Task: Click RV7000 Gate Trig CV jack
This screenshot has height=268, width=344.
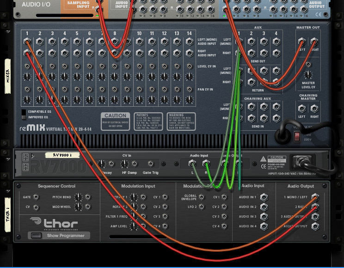Action: tap(151, 164)
